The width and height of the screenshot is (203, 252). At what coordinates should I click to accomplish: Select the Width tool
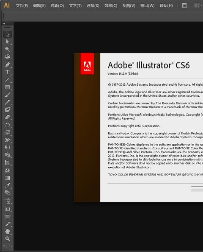point(7,140)
